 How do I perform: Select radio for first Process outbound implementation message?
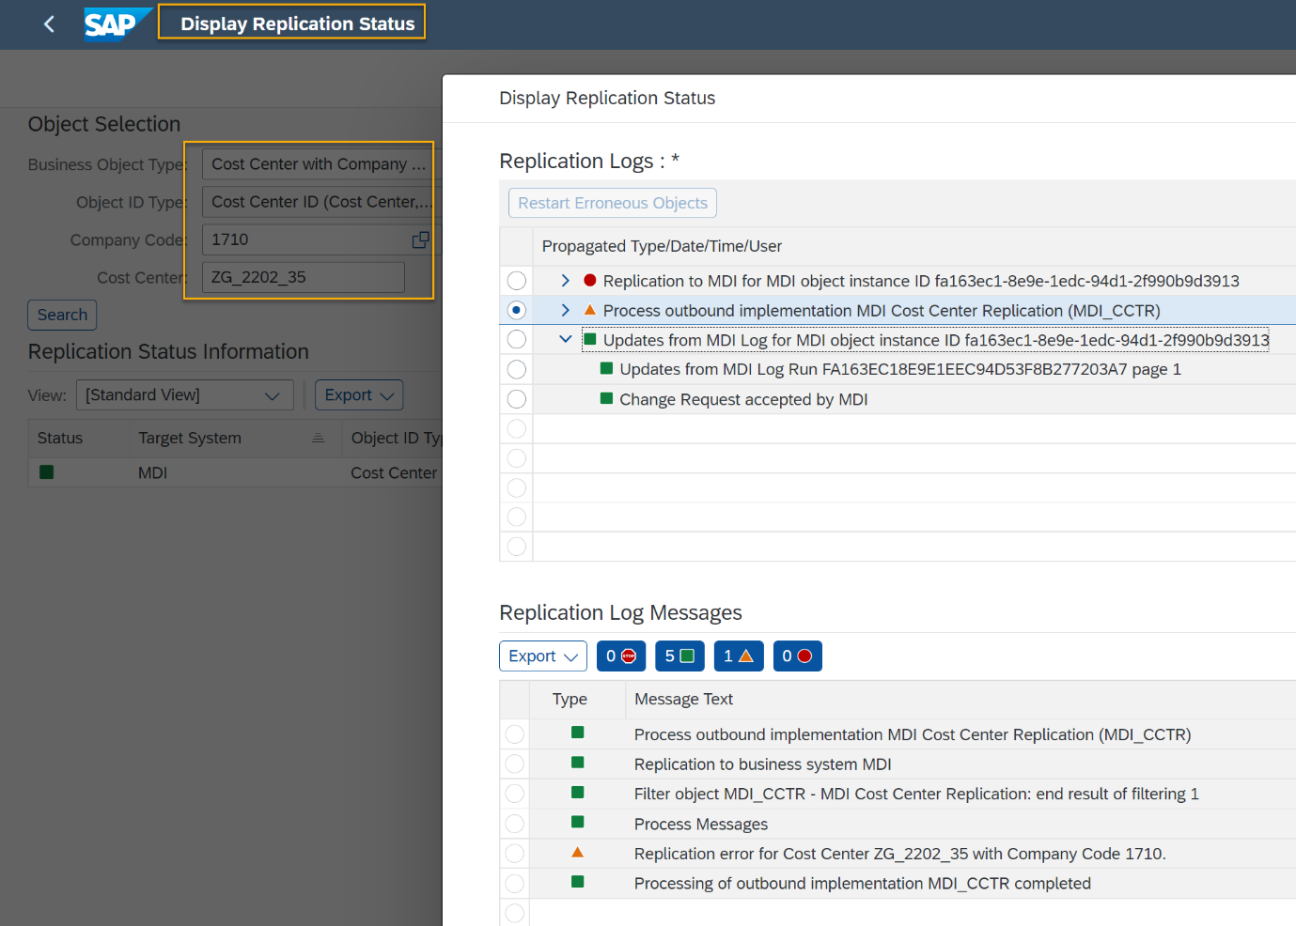click(515, 733)
